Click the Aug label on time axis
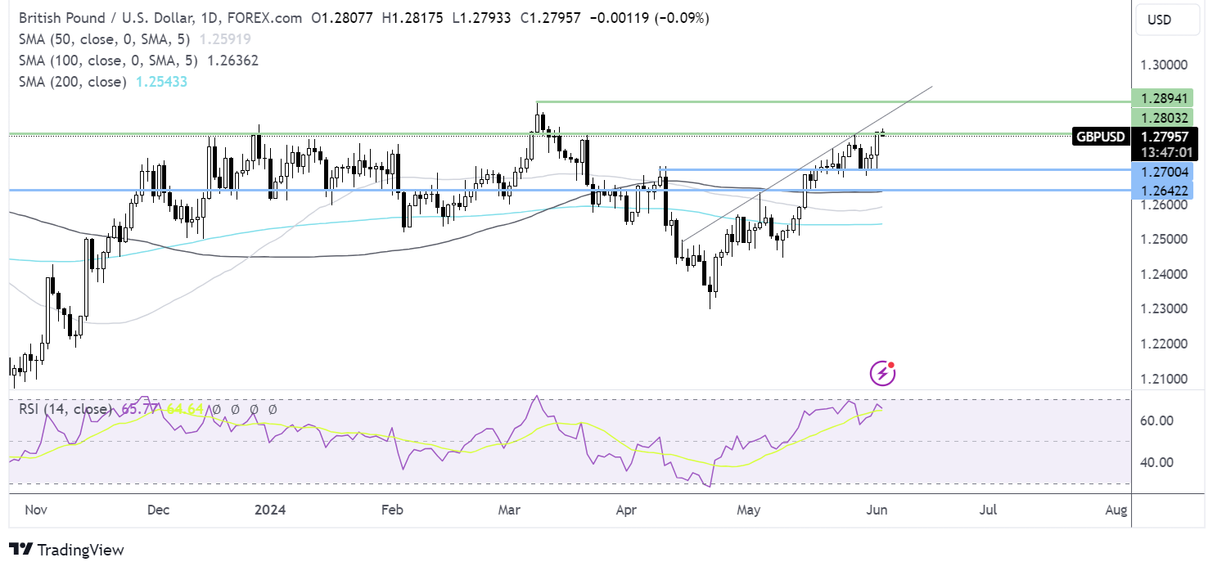Image resolution: width=1217 pixels, height=571 pixels. [x=1116, y=510]
